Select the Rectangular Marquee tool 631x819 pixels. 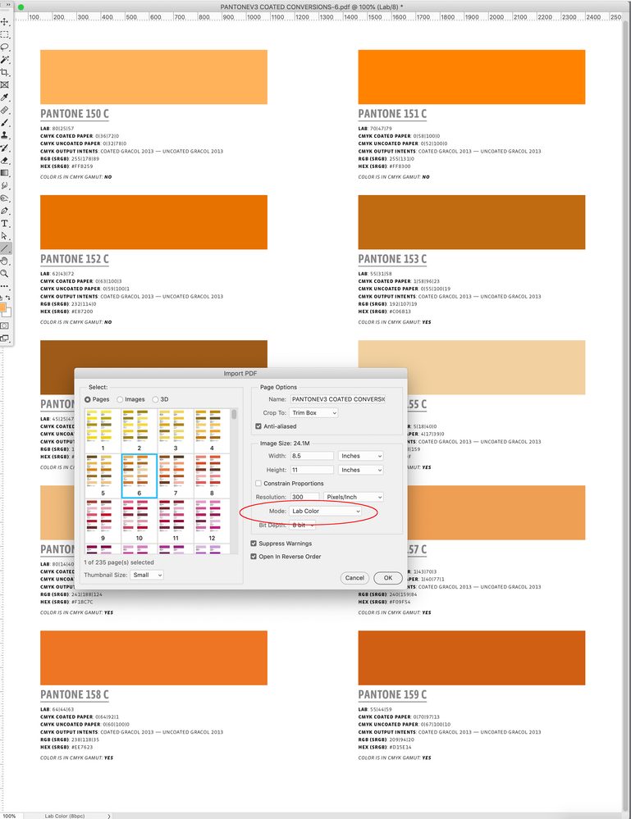coord(5,34)
